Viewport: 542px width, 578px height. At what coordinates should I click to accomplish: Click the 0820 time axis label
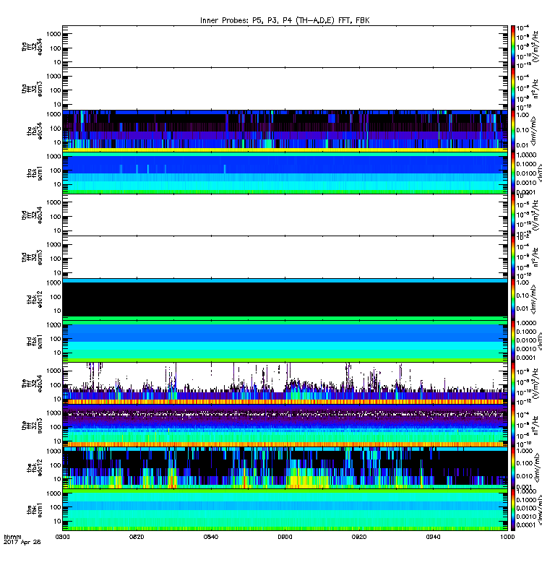137,537
